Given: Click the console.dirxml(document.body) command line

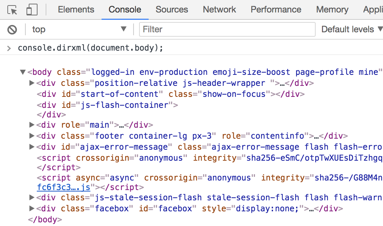Looking at the screenshot, I should pos(90,48).
